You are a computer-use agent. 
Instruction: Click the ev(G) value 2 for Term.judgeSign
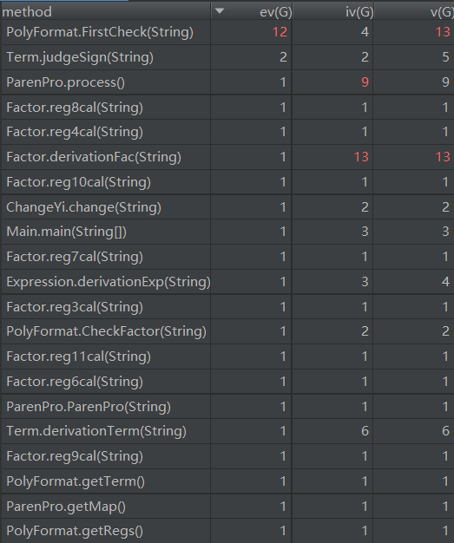(x=283, y=57)
